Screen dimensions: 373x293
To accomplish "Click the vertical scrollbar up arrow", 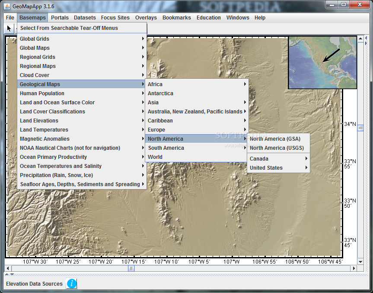I will (360, 39).
